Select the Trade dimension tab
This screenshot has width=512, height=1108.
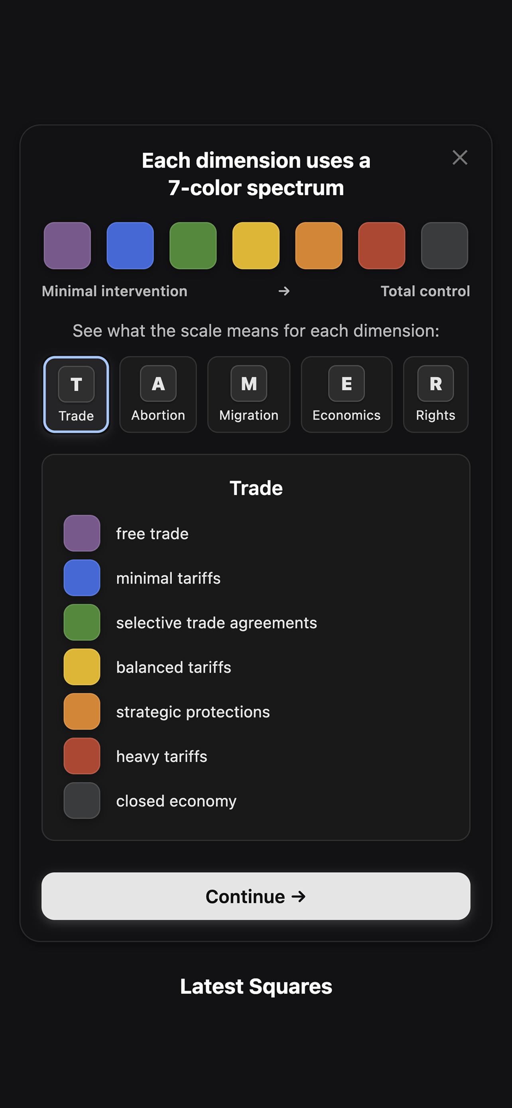76,394
